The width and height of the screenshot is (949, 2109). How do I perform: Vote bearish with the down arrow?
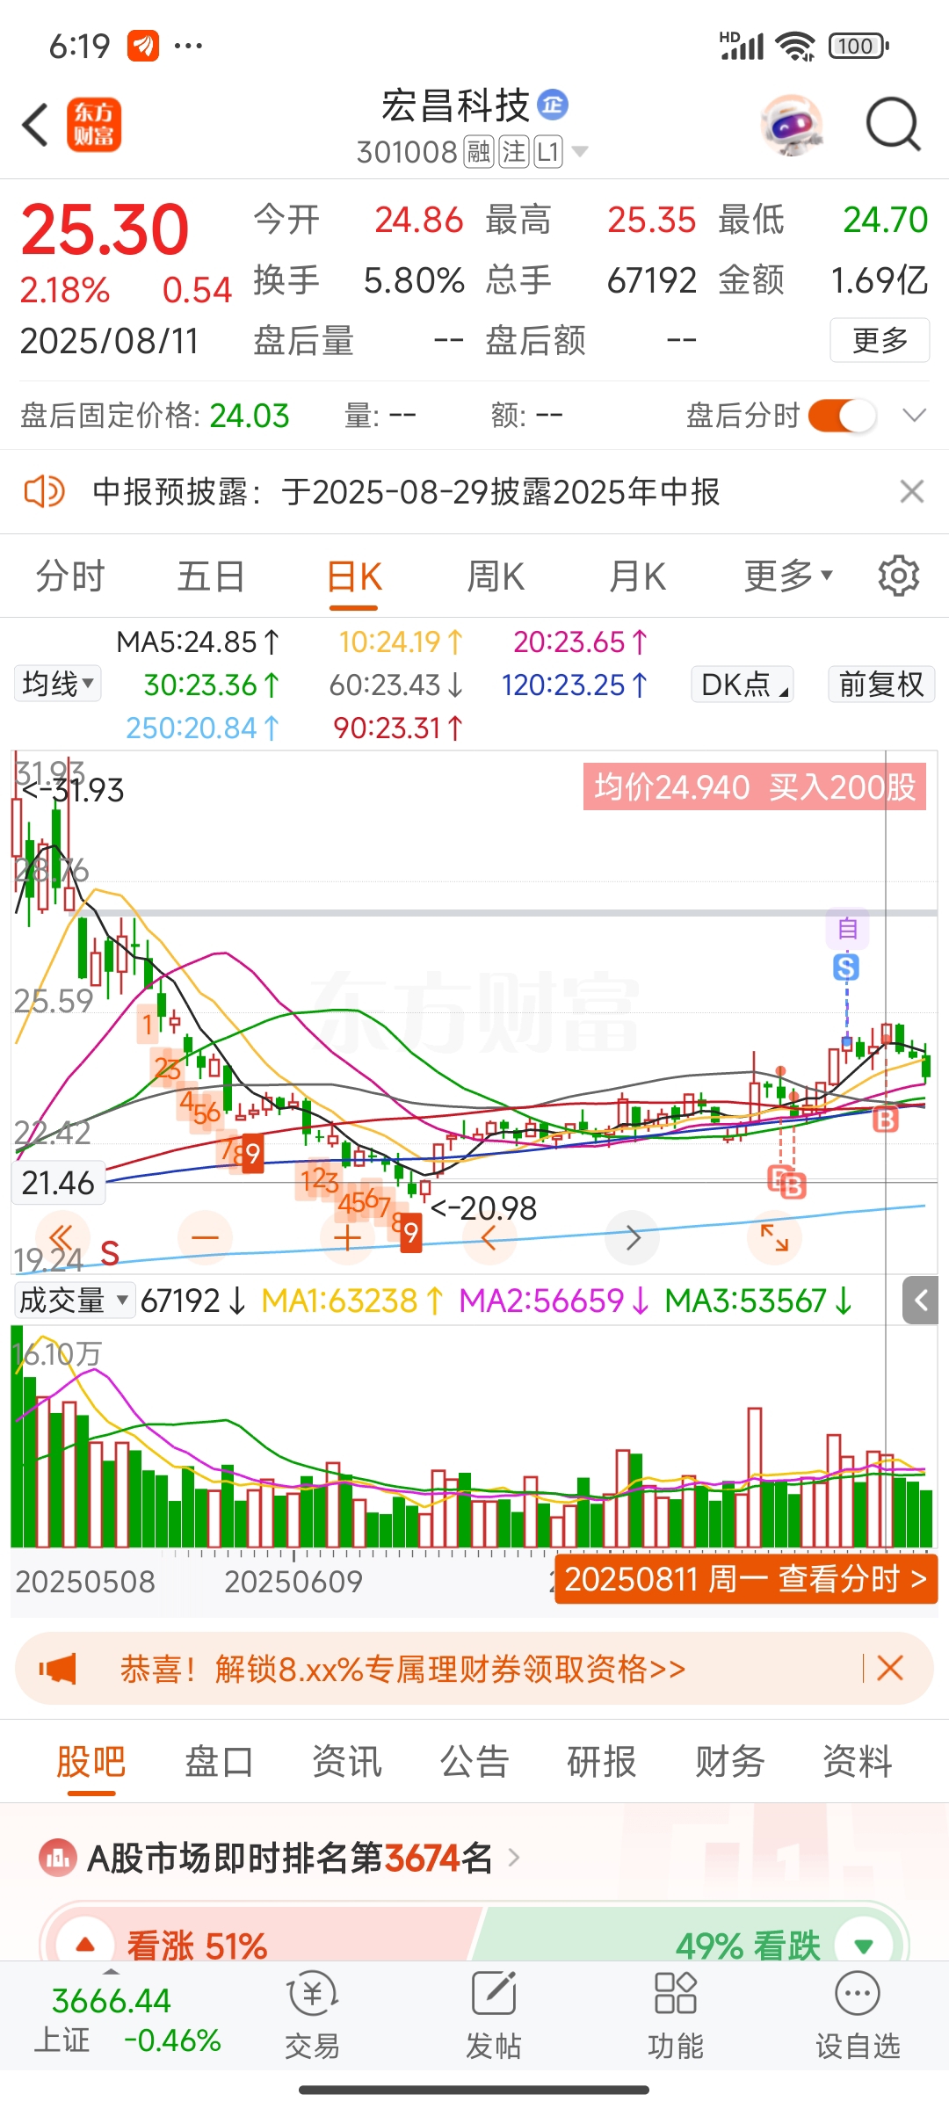[864, 1945]
